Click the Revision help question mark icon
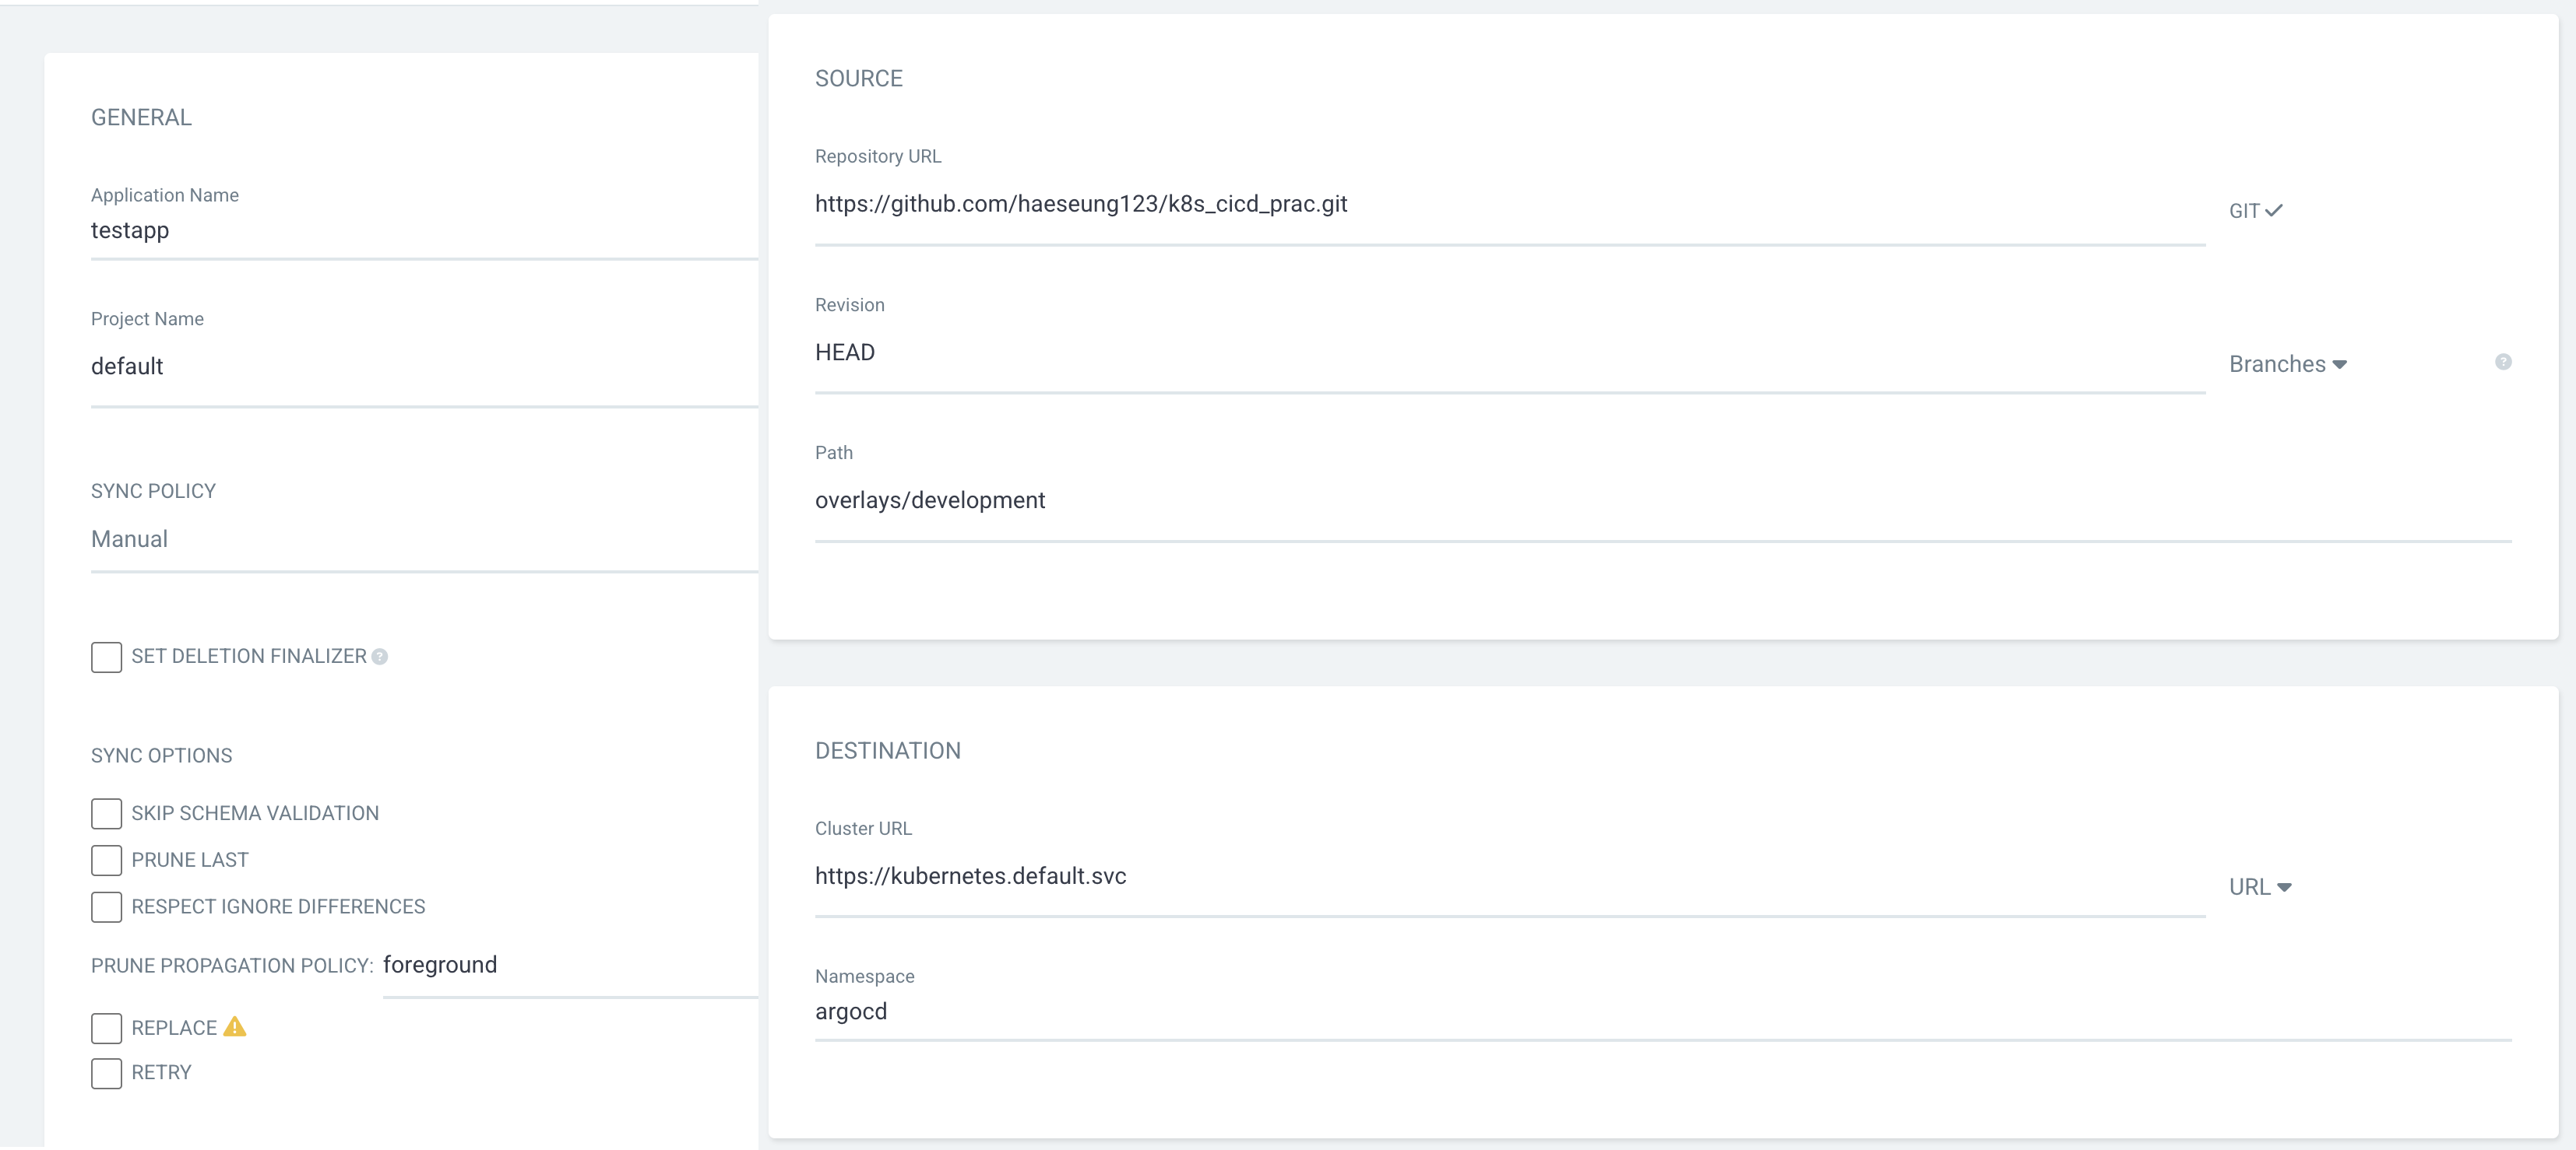2576x1150 pixels. point(2503,362)
